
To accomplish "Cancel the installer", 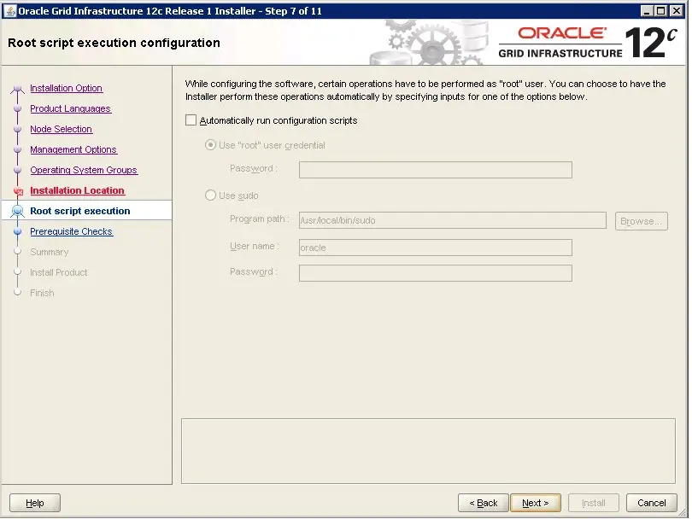I will point(651,503).
